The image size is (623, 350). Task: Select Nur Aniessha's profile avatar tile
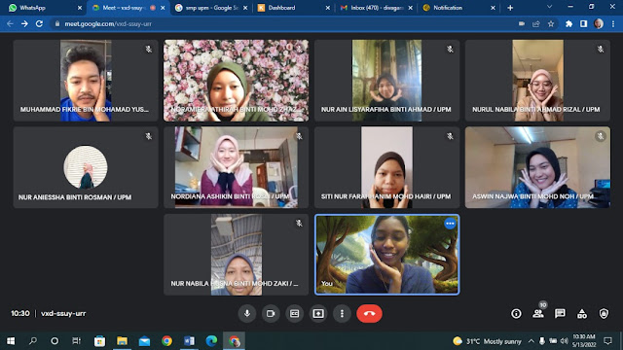coord(86,166)
